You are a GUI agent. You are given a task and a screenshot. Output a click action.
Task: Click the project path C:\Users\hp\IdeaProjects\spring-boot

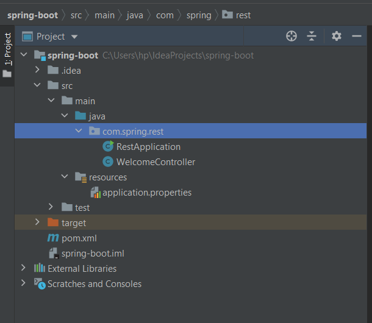178,55
